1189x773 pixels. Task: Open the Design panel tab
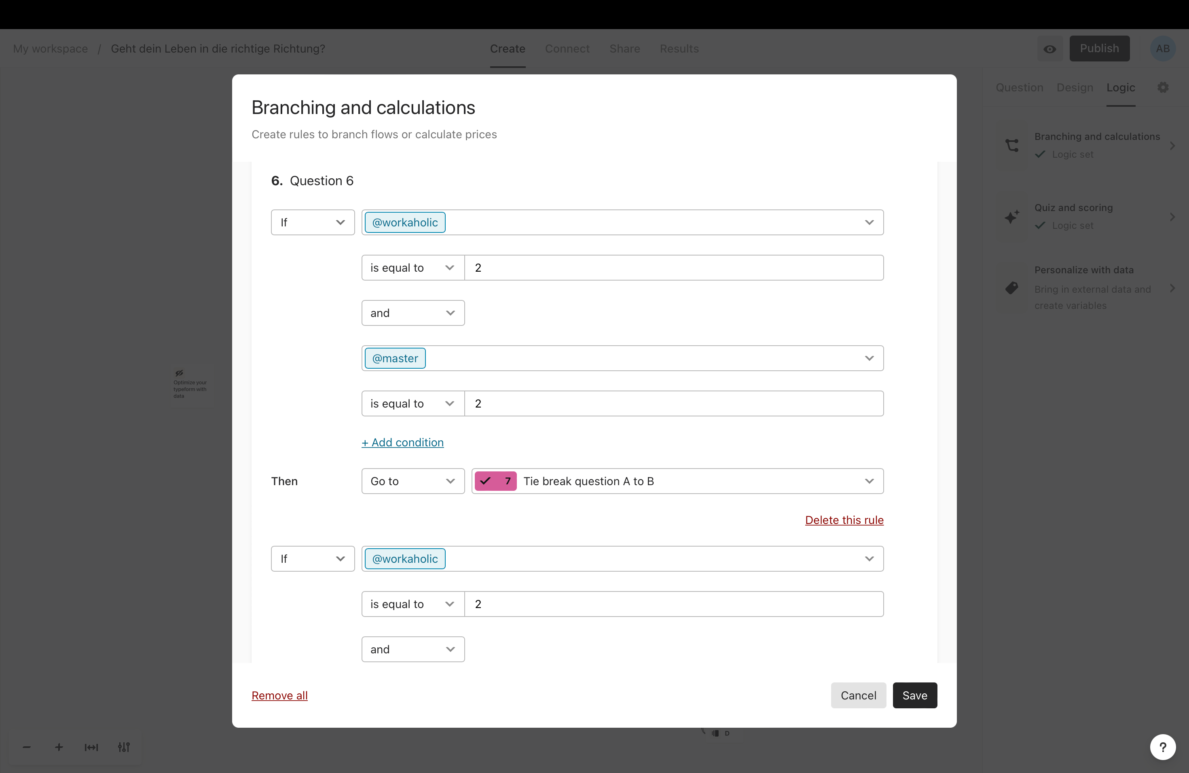1075,87
